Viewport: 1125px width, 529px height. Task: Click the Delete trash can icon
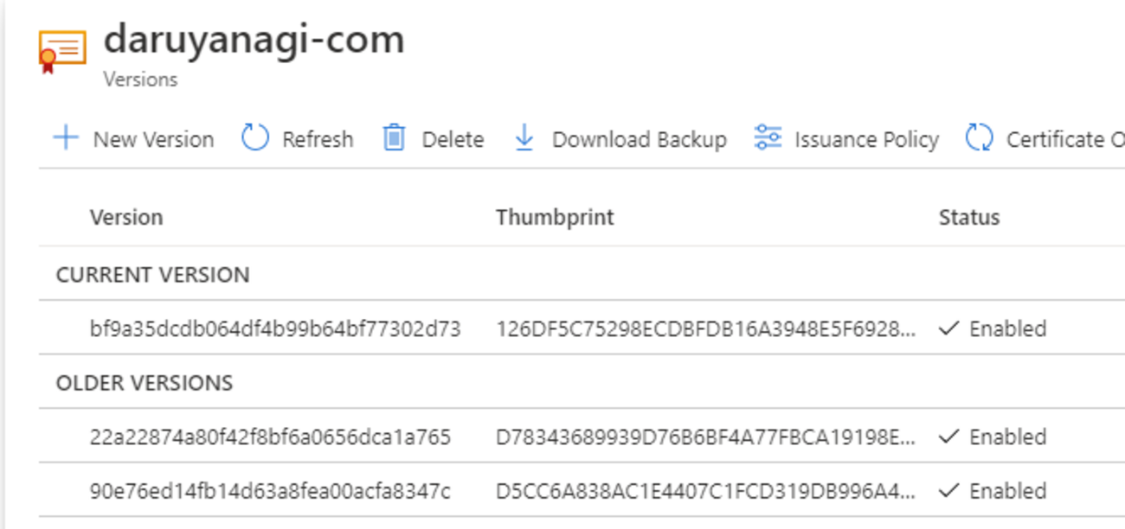coord(394,138)
